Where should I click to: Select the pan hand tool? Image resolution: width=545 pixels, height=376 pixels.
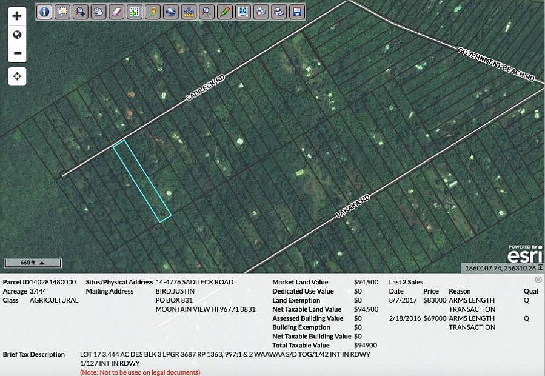[x=98, y=12]
